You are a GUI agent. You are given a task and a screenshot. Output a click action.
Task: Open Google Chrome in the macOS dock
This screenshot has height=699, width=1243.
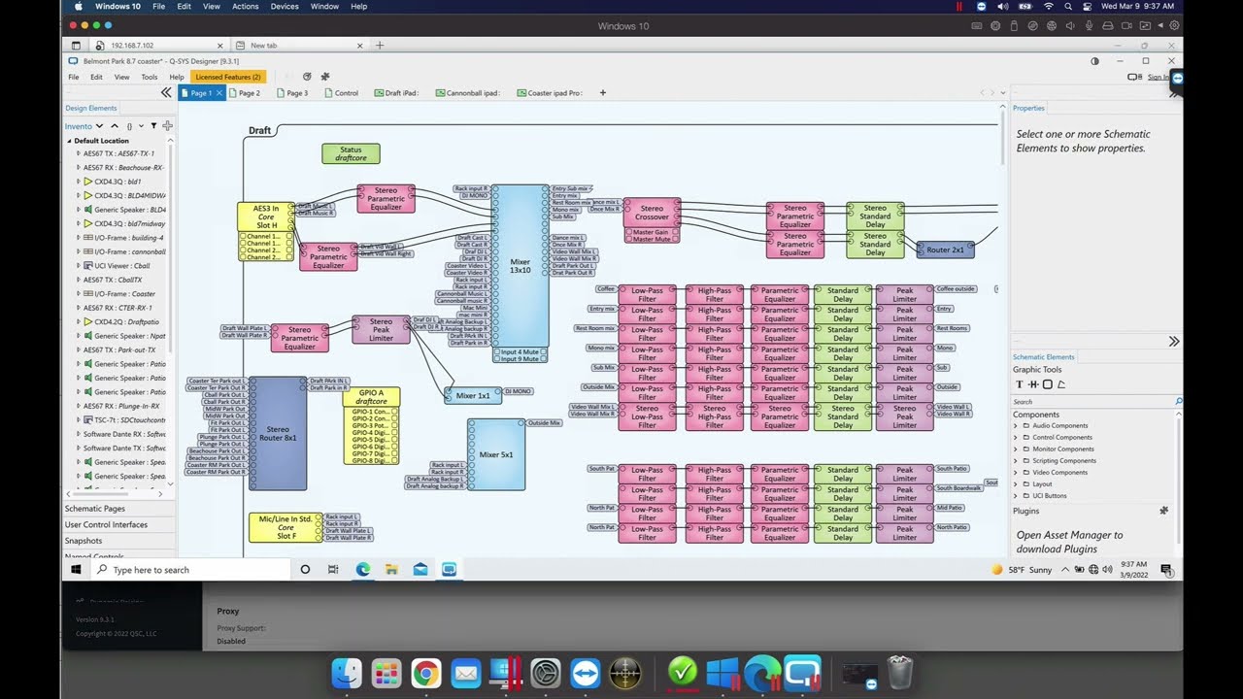point(425,673)
